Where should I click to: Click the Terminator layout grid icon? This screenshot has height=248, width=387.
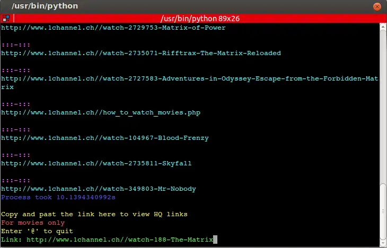pyautogui.click(x=6, y=18)
